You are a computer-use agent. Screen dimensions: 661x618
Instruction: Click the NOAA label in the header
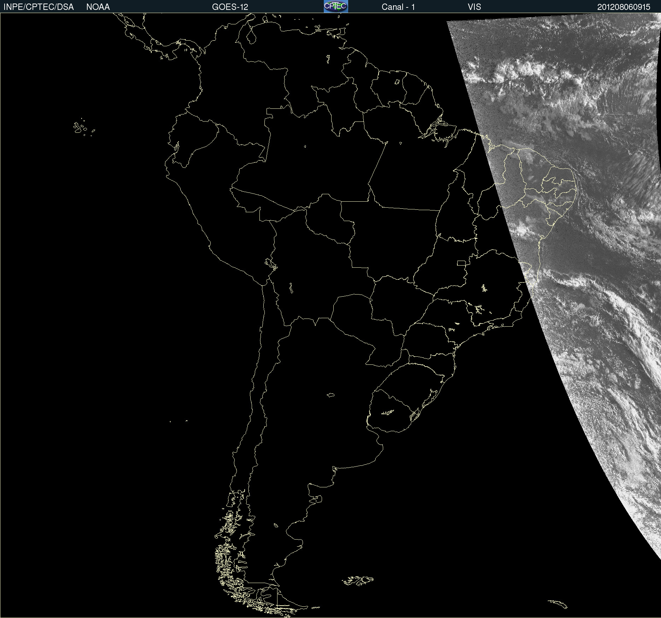tap(98, 7)
